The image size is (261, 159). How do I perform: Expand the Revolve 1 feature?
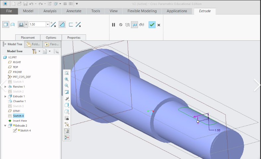click(x=5, y=87)
